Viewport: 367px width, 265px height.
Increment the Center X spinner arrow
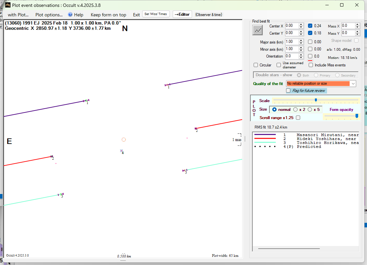[301, 25]
